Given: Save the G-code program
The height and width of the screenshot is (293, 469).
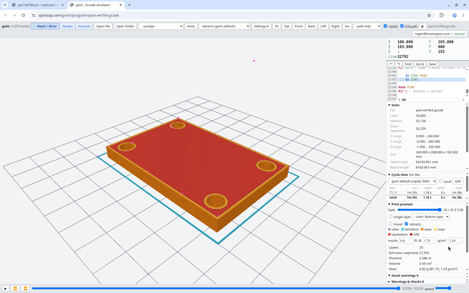Looking at the screenshot, I should 432,64.
